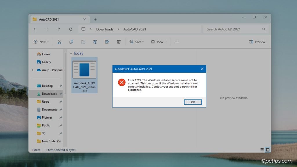Open the Sort dropdown
Screen dimensions: 297x167
point(136,42)
